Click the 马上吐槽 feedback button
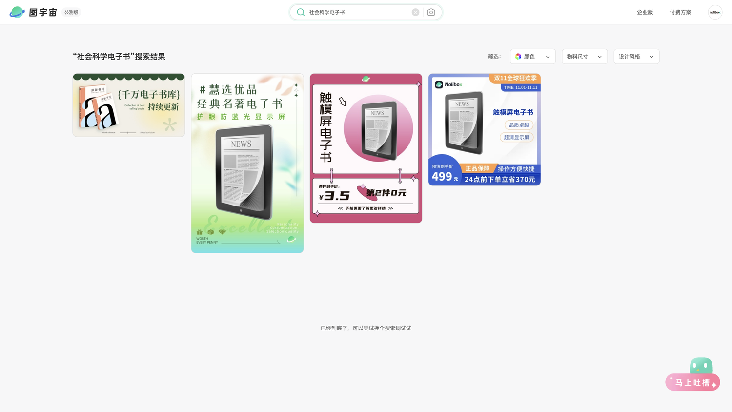 [692, 383]
